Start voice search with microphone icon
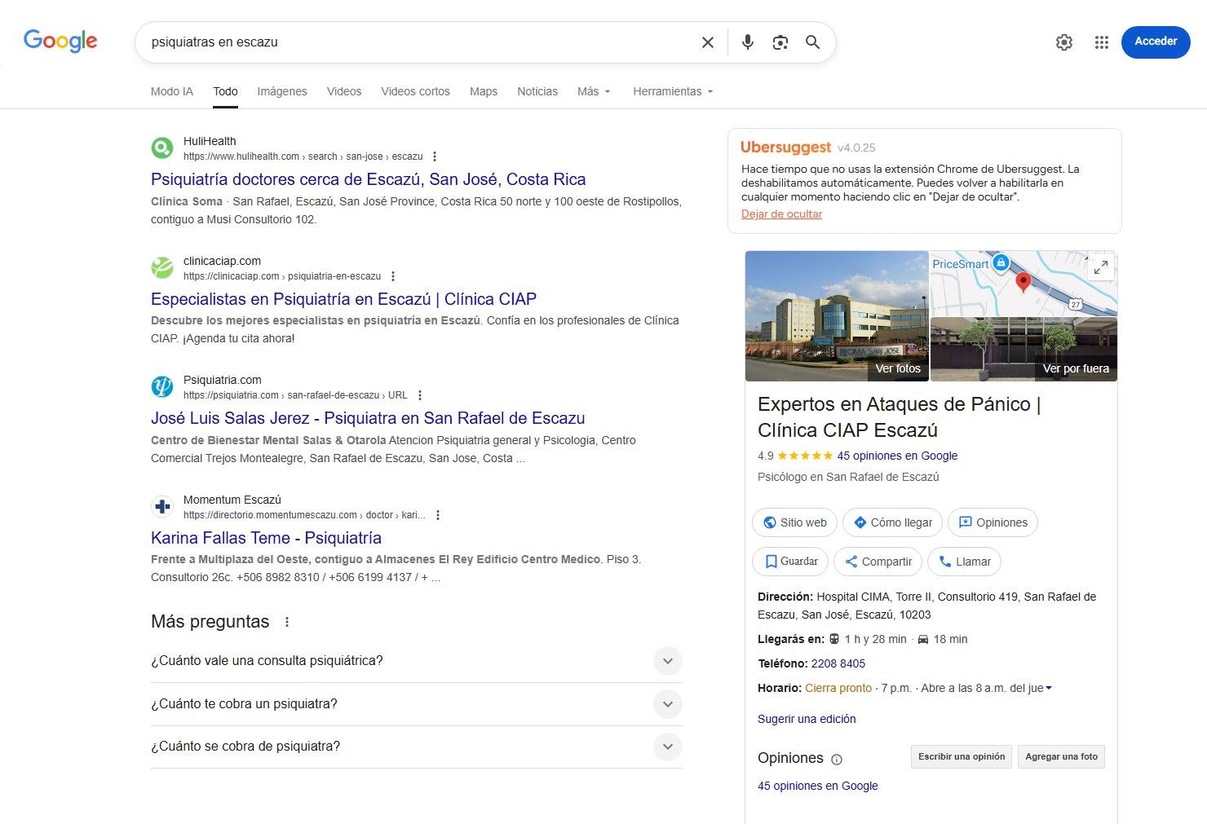 747,42
